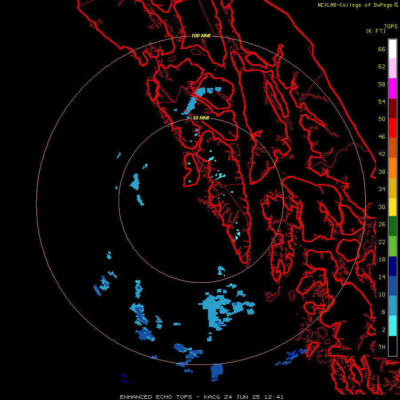Click the "K FT" units label

tap(376, 31)
